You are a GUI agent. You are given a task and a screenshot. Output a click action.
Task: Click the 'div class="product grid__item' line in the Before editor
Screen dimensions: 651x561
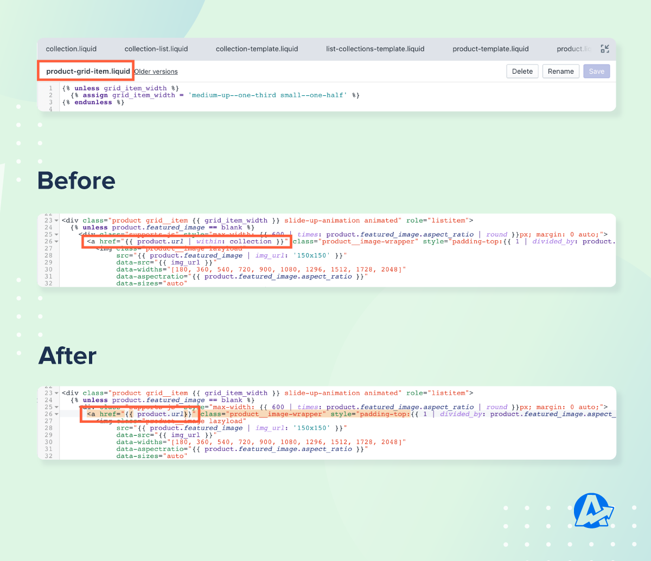tap(267, 221)
